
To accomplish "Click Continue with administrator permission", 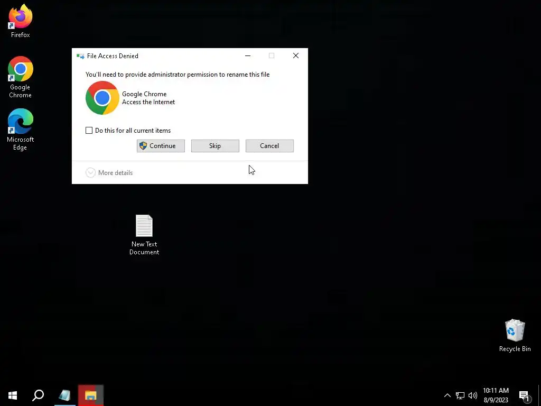I will point(161,146).
